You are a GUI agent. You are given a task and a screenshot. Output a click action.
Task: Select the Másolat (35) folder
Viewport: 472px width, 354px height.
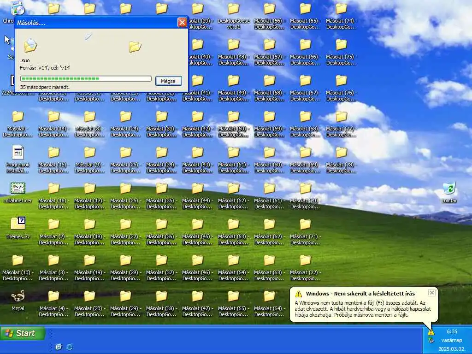point(162,195)
